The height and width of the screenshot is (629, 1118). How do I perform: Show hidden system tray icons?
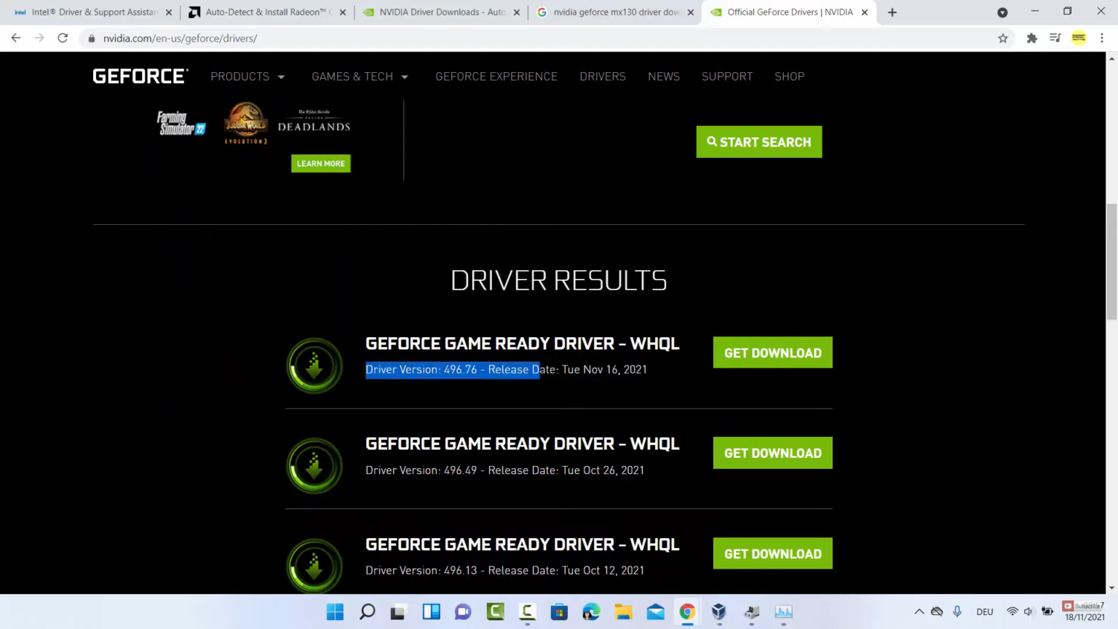tap(919, 612)
